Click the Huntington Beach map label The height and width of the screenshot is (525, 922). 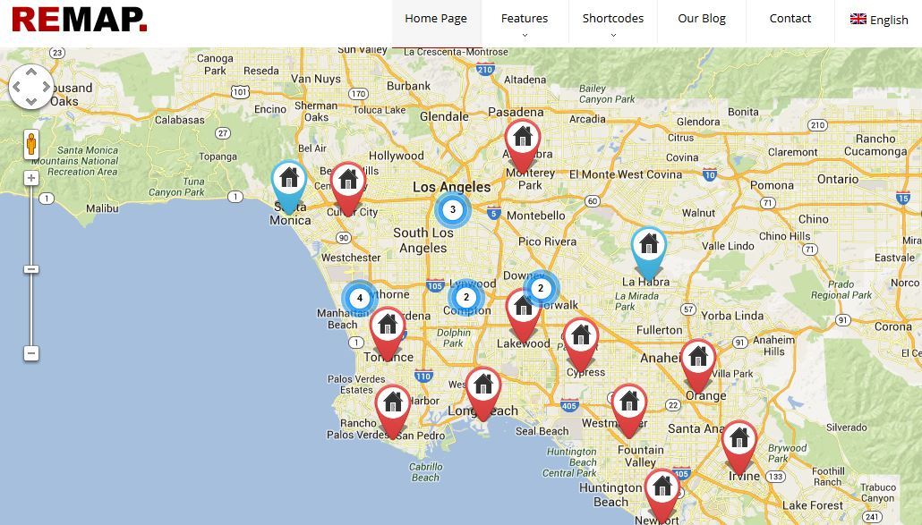610,495
